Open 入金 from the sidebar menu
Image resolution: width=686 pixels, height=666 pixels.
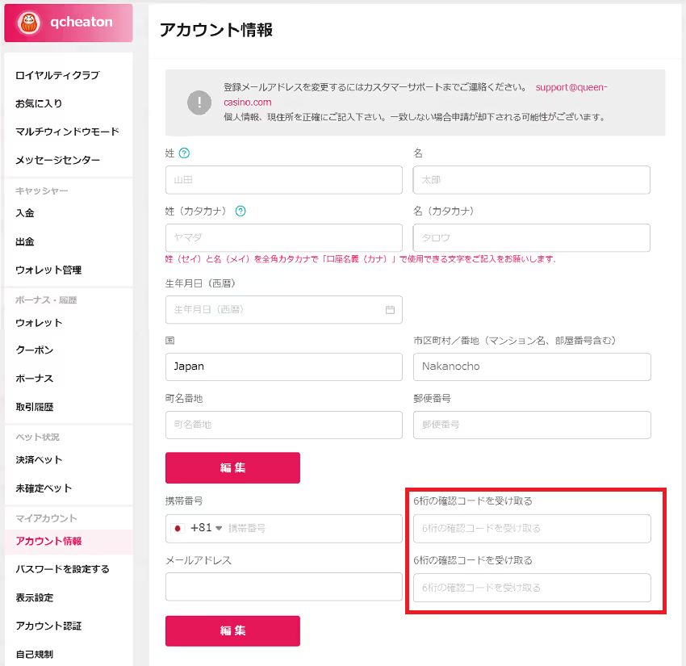point(26,212)
